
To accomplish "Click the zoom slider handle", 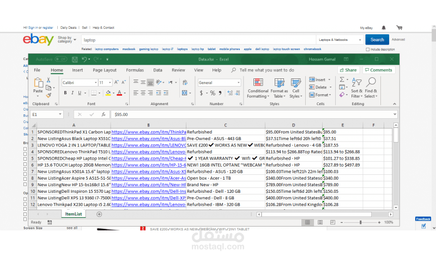I will [360, 222].
